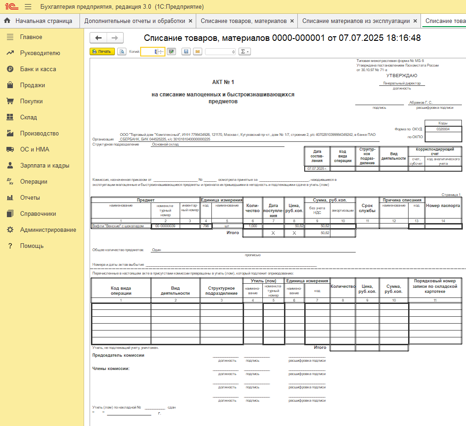Open the Администрирование gear icon
Screen dimensions: 466x426
point(10,230)
